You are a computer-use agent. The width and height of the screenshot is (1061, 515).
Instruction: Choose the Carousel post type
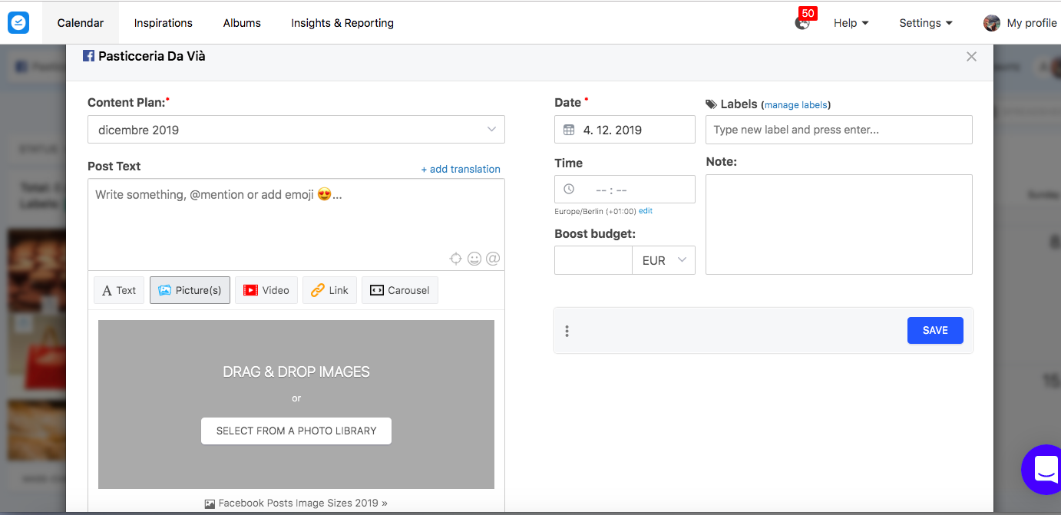(x=400, y=290)
